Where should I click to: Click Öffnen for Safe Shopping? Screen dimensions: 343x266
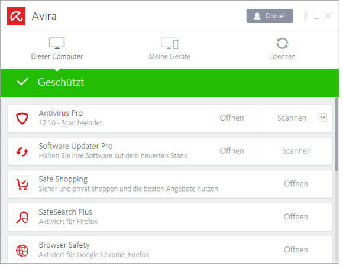point(296,184)
